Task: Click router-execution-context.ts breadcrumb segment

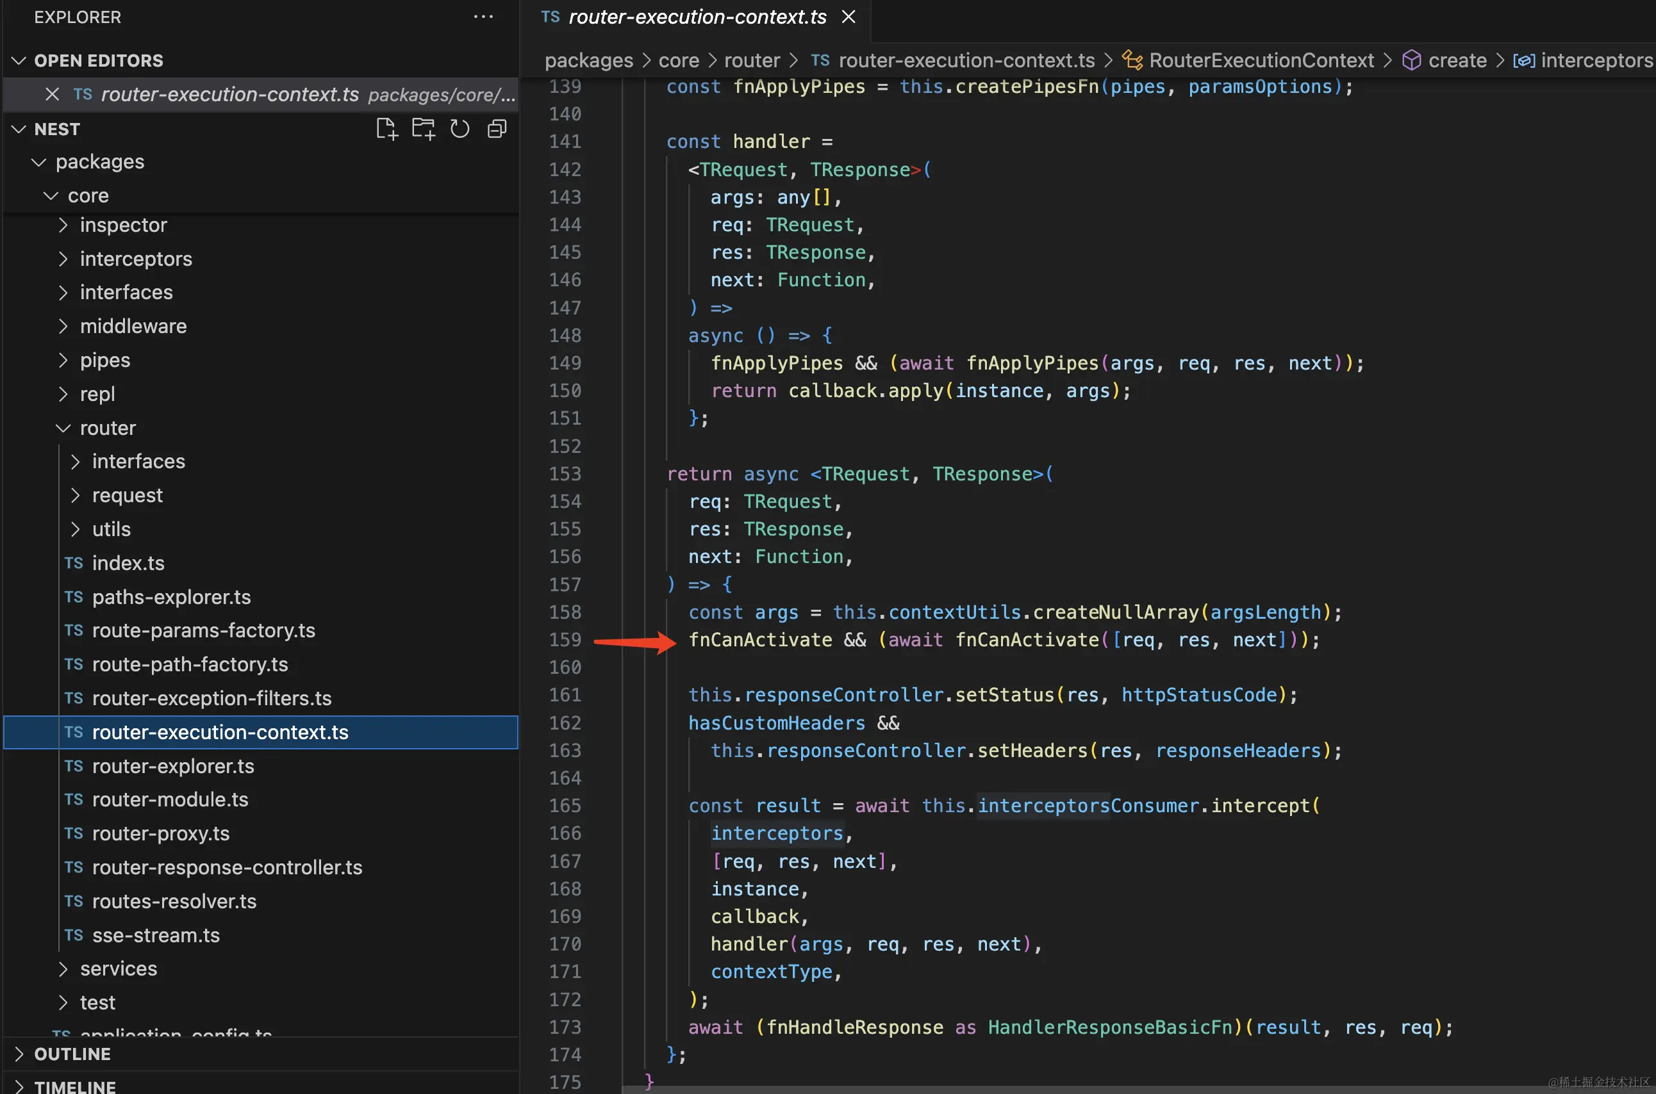Action: pyautogui.click(x=966, y=61)
